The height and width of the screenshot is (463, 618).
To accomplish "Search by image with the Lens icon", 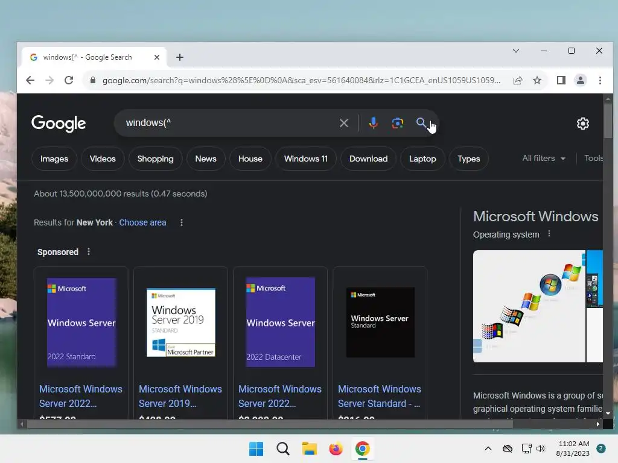I will 397,123.
